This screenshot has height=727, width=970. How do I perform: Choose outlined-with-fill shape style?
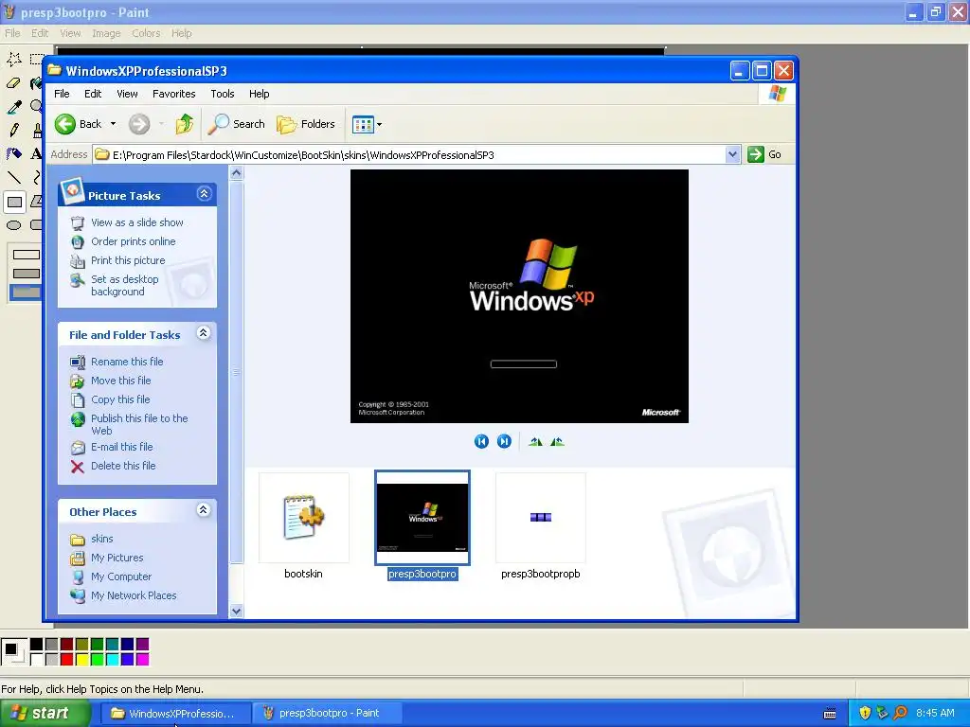(x=26, y=274)
